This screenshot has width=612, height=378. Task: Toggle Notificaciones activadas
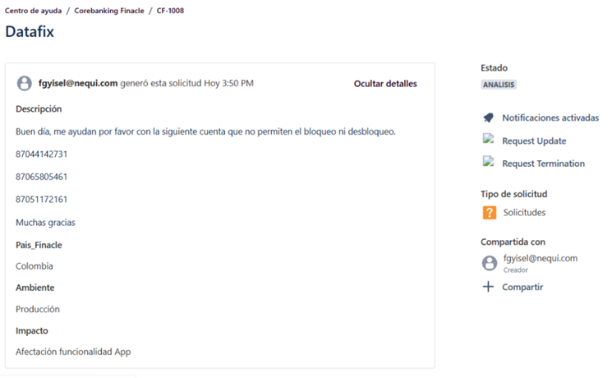(x=550, y=118)
